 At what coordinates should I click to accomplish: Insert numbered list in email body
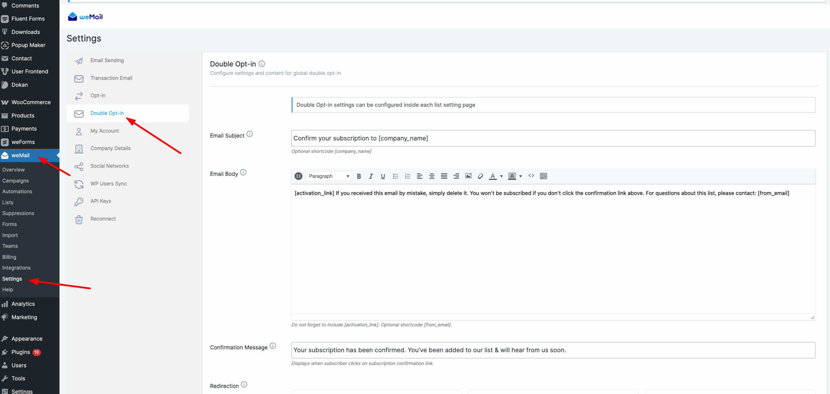pyautogui.click(x=408, y=176)
